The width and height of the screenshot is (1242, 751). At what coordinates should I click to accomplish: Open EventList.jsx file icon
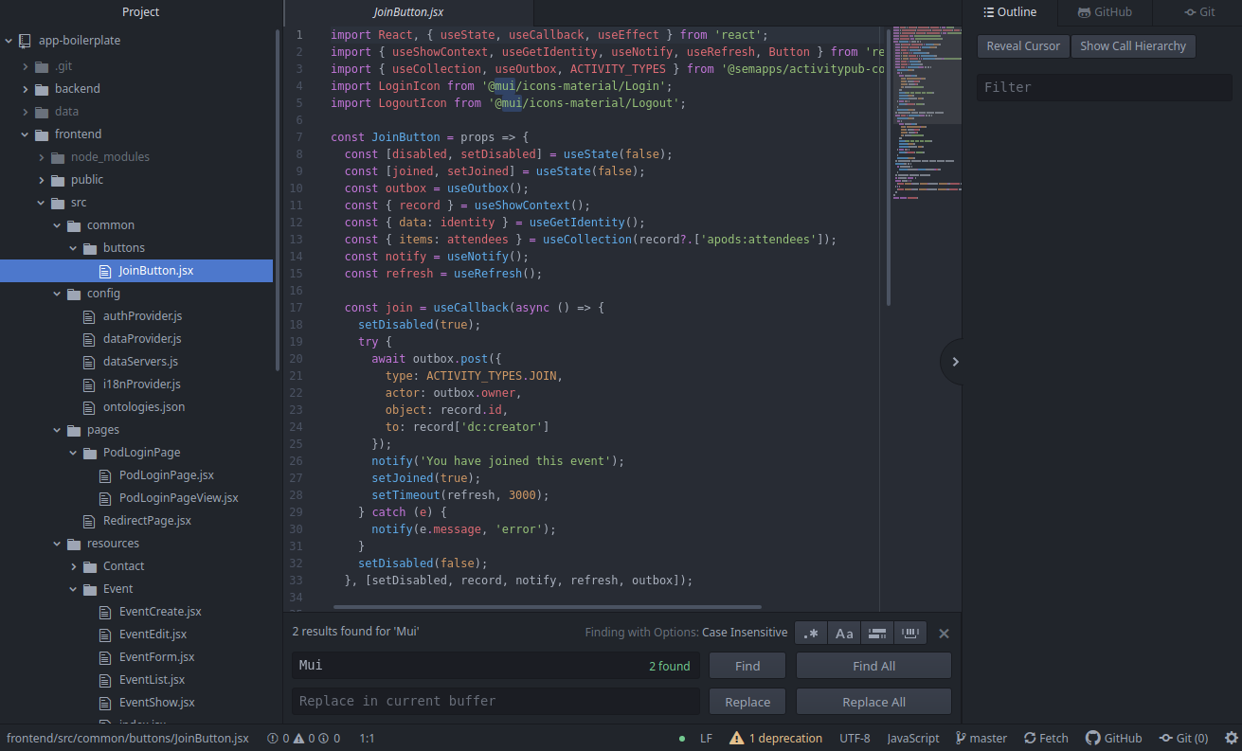(x=106, y=680)
